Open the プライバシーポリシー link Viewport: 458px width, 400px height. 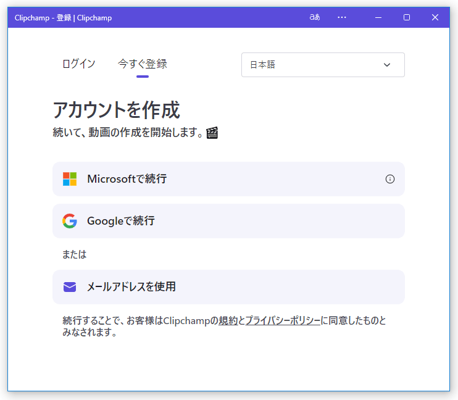pyautogui.click(x=283, y=321)
